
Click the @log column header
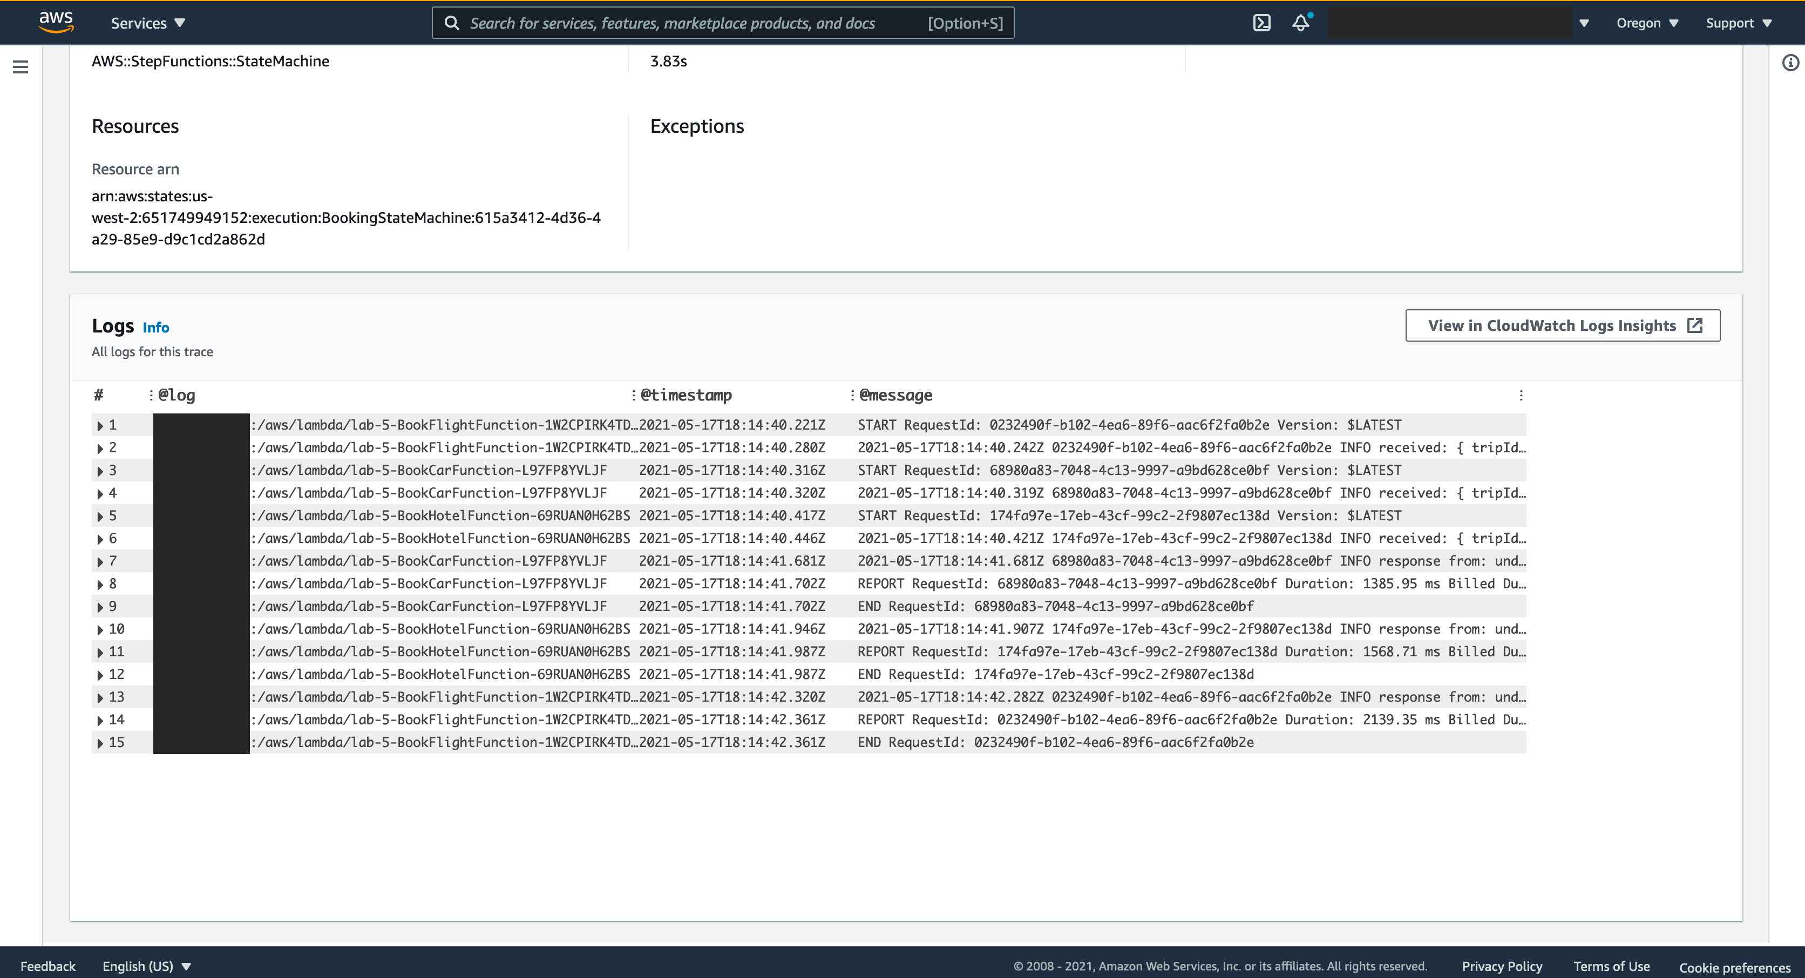(177, 395)
